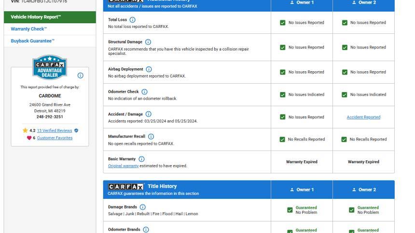Viewport: 415px width, 233px height.
Task: Click the Title History section heading
Action: [x=162, y=186]
